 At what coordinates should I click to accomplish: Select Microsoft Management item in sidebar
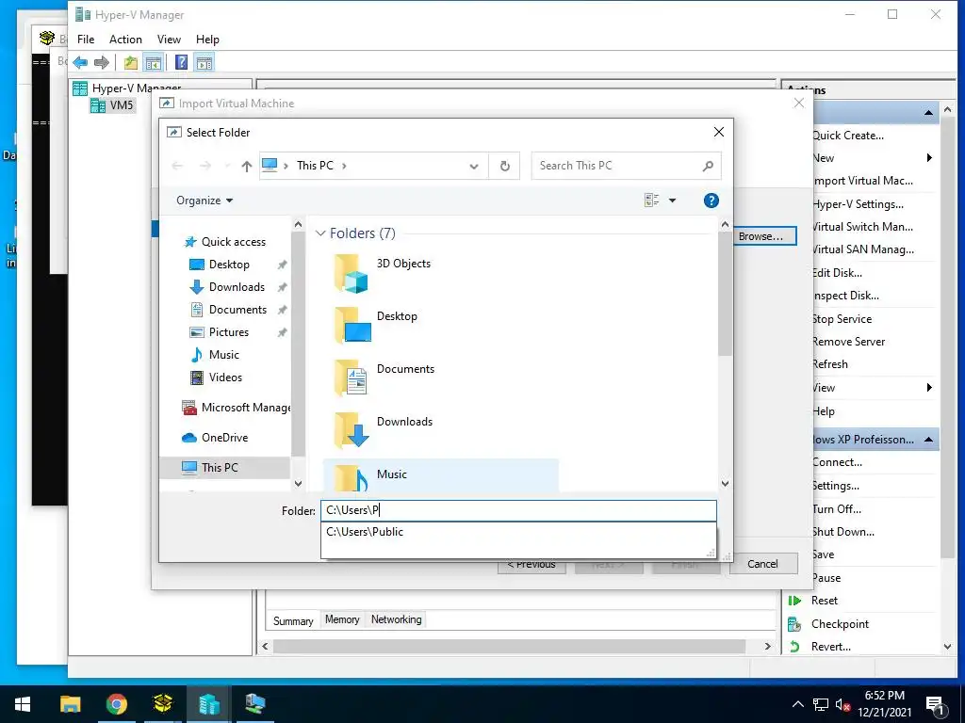[237, 408]
